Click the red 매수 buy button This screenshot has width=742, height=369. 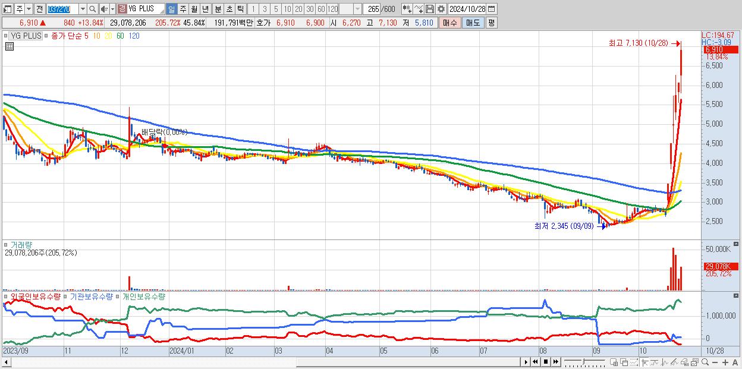click(x=450, y=23)
